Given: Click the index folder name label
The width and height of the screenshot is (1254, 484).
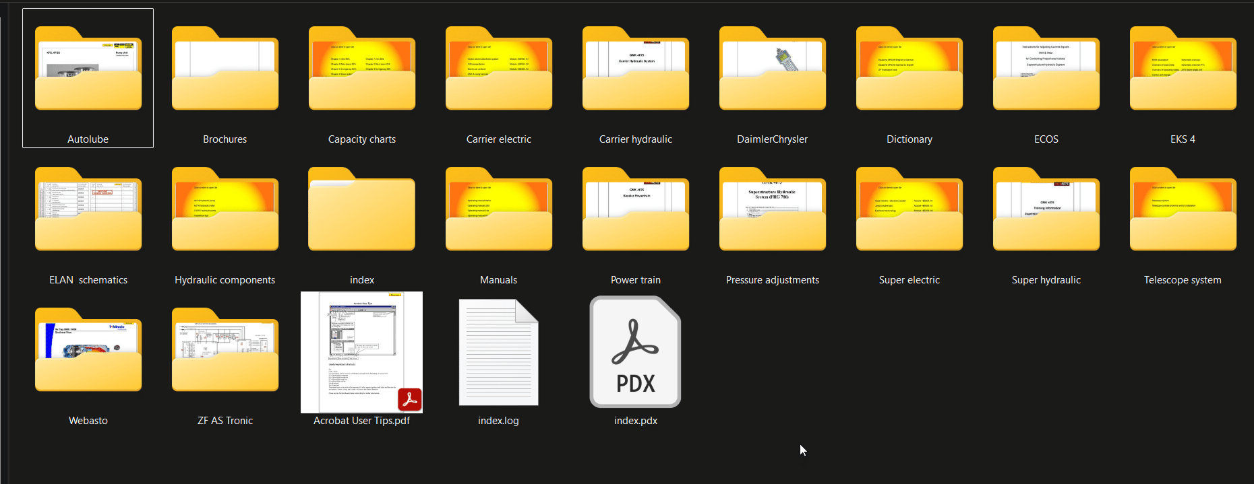Looking at the screenshot, I should click(x=362, y=280).
